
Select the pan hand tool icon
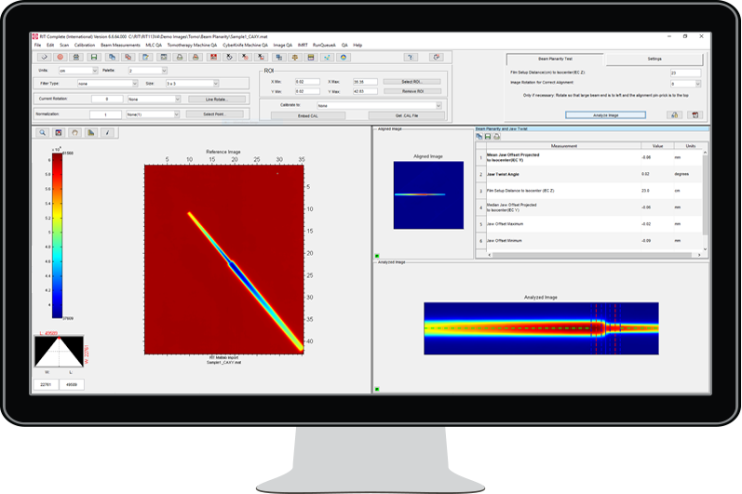point(75,132)
